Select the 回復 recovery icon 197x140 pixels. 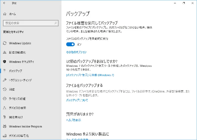click(4, 89)
